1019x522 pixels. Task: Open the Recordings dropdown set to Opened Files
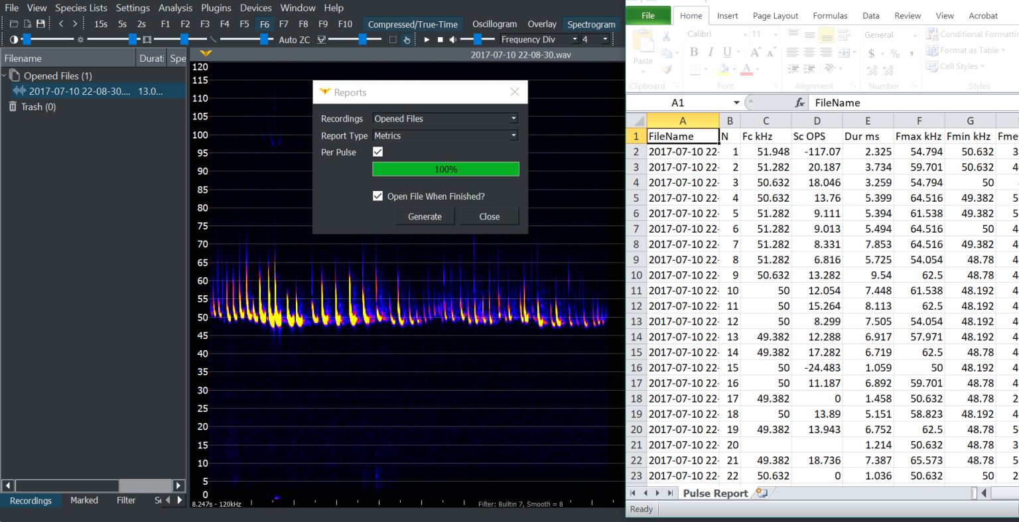tap(445, 118)
